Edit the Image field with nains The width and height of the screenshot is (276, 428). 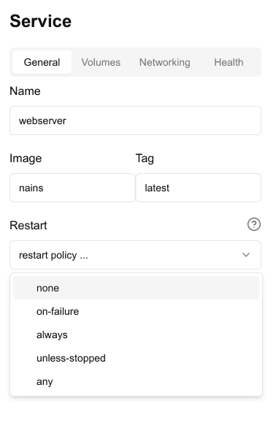click(72, 188)
